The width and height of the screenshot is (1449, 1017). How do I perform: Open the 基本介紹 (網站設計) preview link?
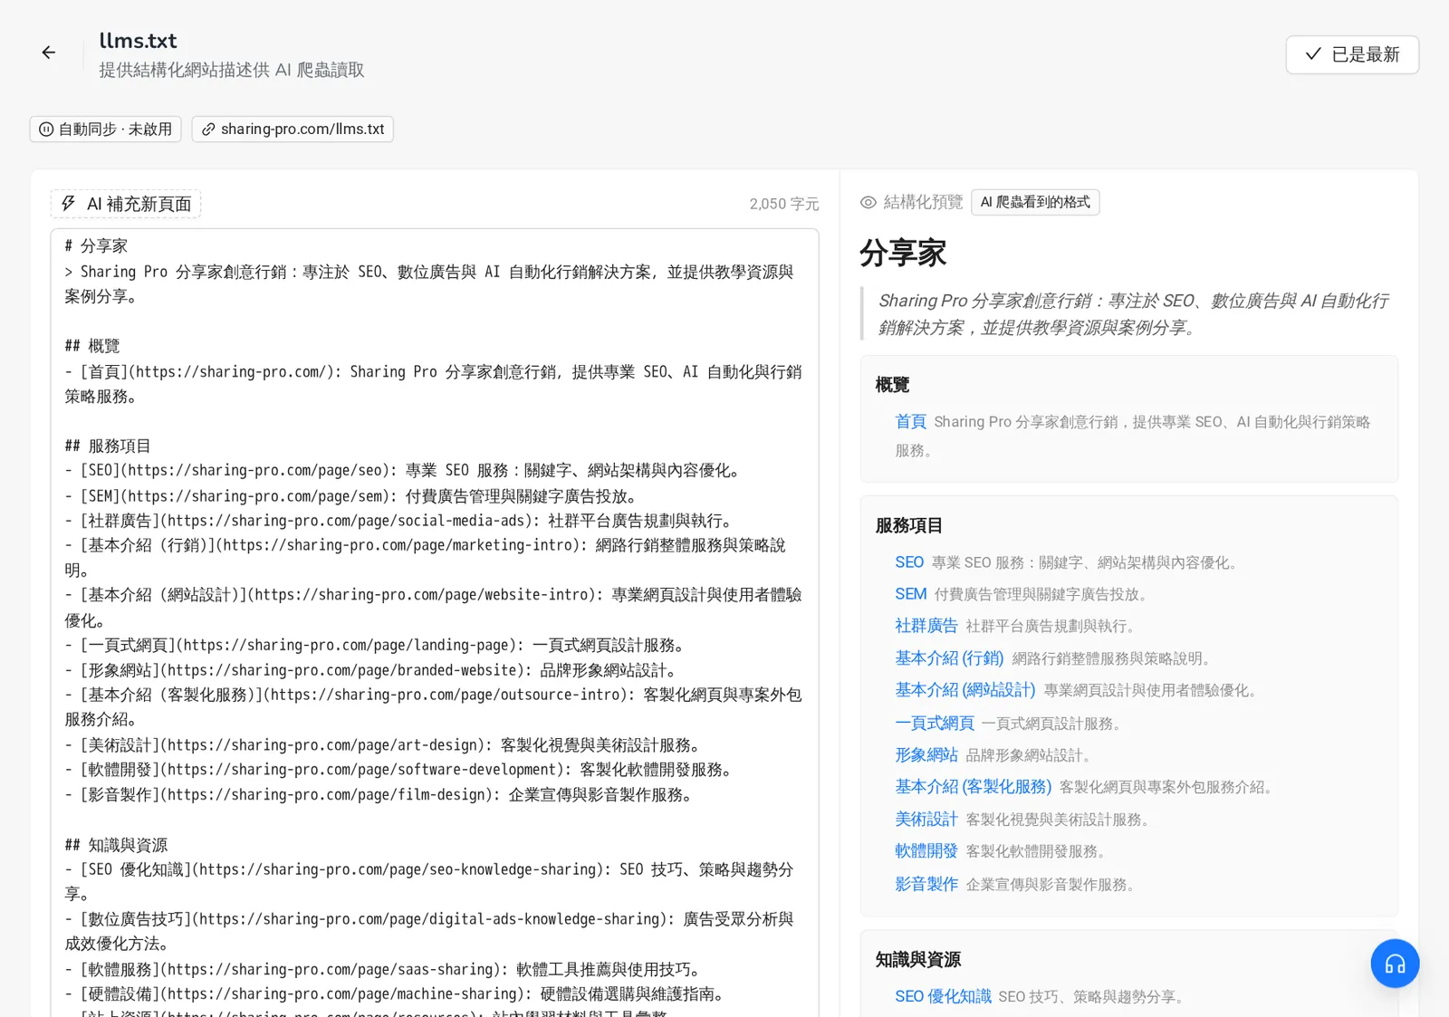coord(964,690)
